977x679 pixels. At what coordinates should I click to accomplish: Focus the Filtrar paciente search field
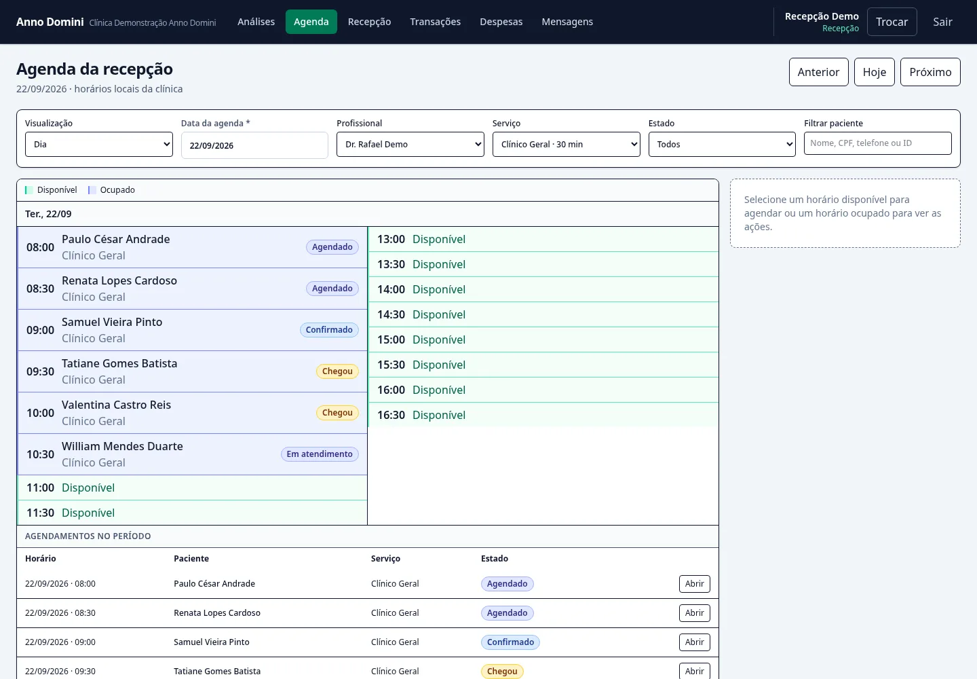(878, 143)
